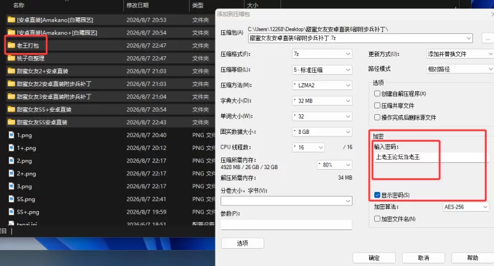This screenshot has height=266, width=494.
Task: Open the 压缩格式 7z dropdown
Action: (x=322, y=54)
